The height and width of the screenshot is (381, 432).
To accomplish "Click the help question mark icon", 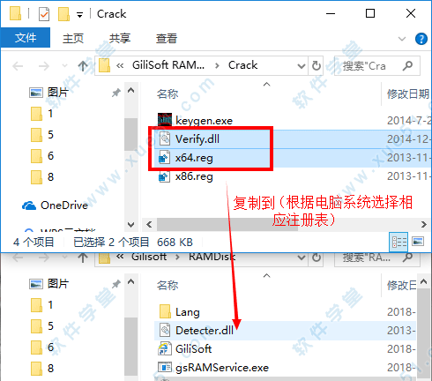I will coord(421,39).
